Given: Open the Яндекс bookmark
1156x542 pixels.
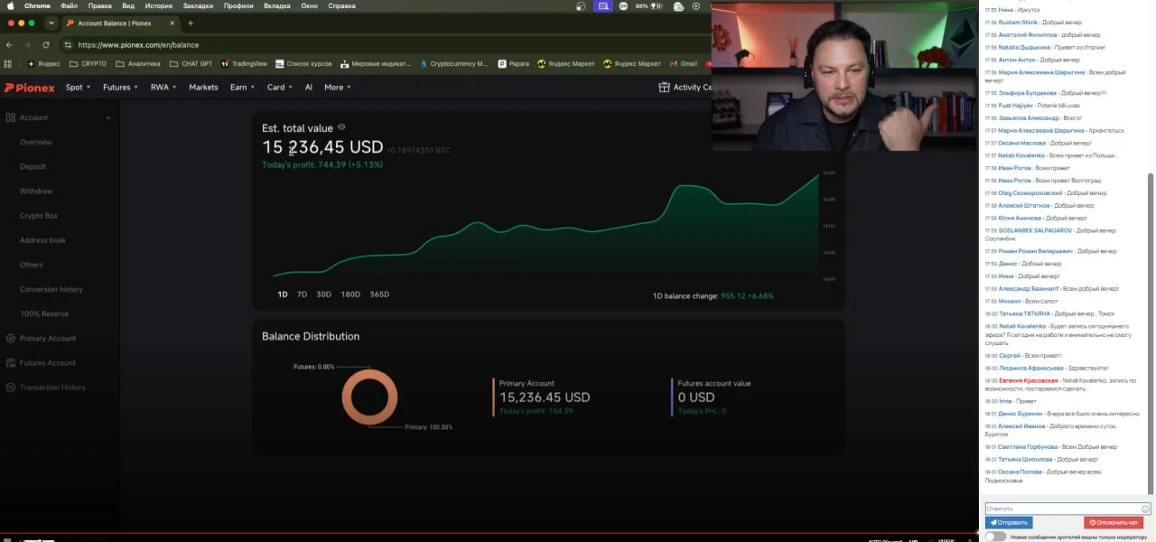Looking at the screenshot, I should pyautogui.click(x=44, y=64).
